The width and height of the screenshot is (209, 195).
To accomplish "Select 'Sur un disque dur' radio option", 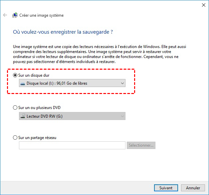I will (x=15, y=76).
